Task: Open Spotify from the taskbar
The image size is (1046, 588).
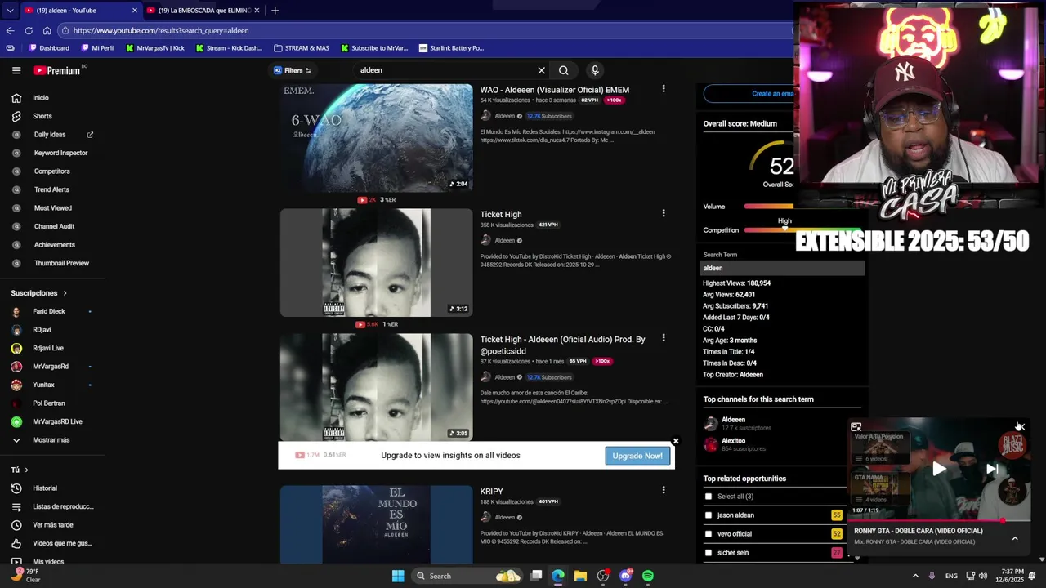Action: pos(648,576)
